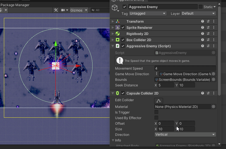Image resolution: width=226 pixels, height=149 pixels.
Task: Open Aggressive Enemy (Script) presets icon
Action: [x=208, y=46]
